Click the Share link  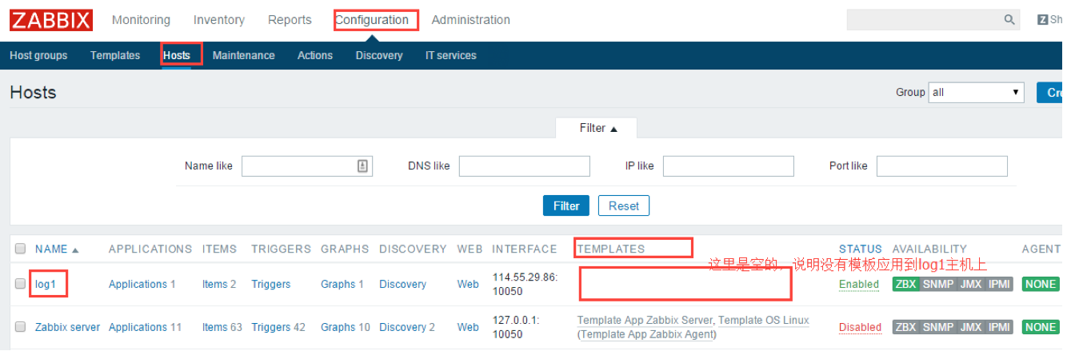(1051, 20)
